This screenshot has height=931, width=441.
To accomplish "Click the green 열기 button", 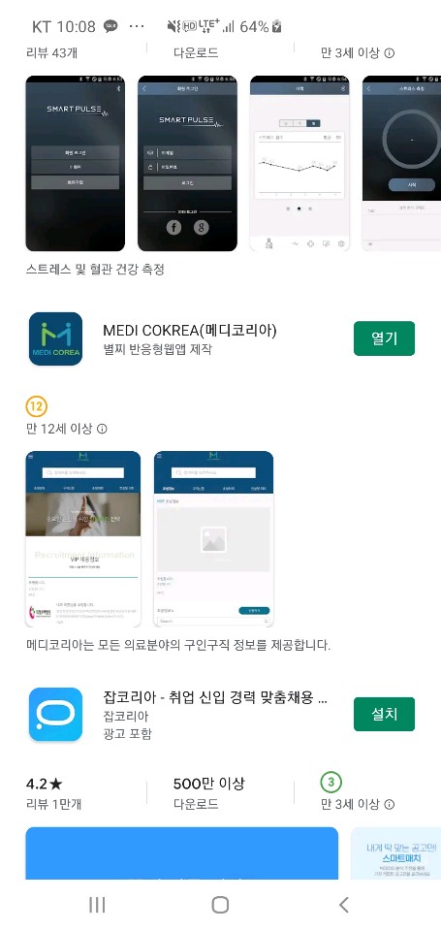I will [x=384, y=338].
